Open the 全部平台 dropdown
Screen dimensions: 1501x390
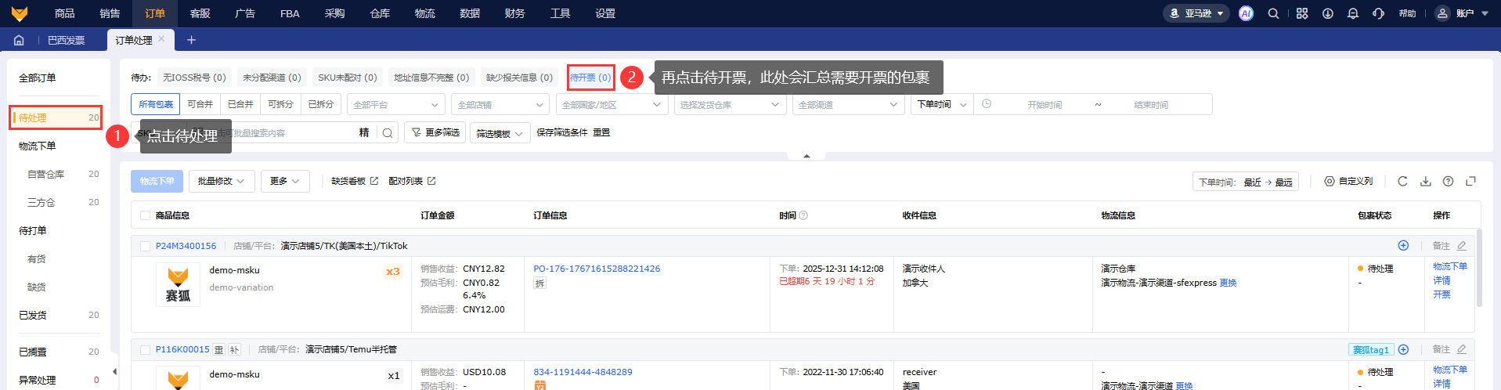click(396, 104)
